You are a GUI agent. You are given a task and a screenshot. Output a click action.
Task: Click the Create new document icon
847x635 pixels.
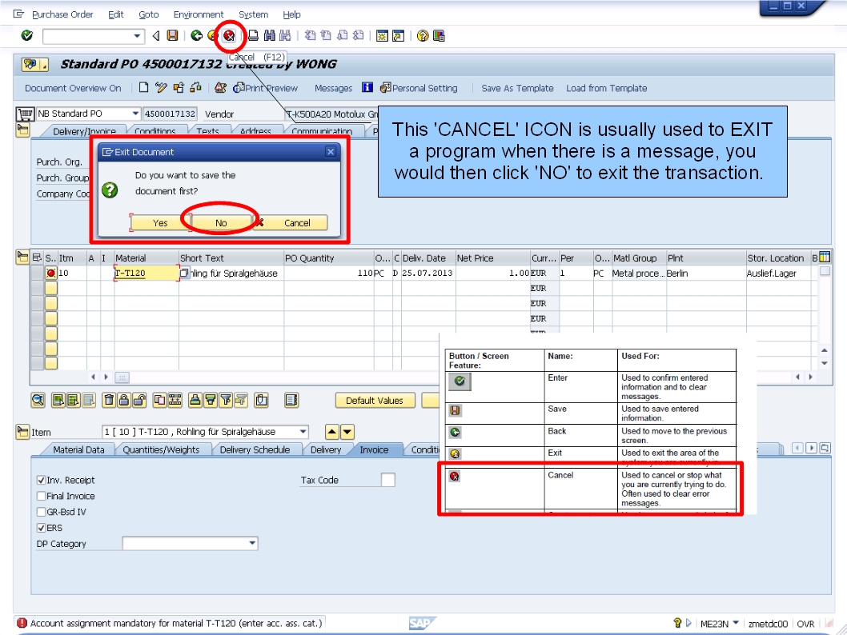click(x=143, y=87)
